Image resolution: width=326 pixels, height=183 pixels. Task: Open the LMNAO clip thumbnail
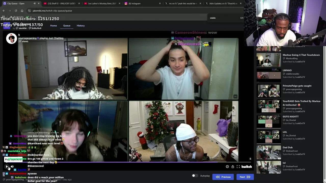(269, 75)
